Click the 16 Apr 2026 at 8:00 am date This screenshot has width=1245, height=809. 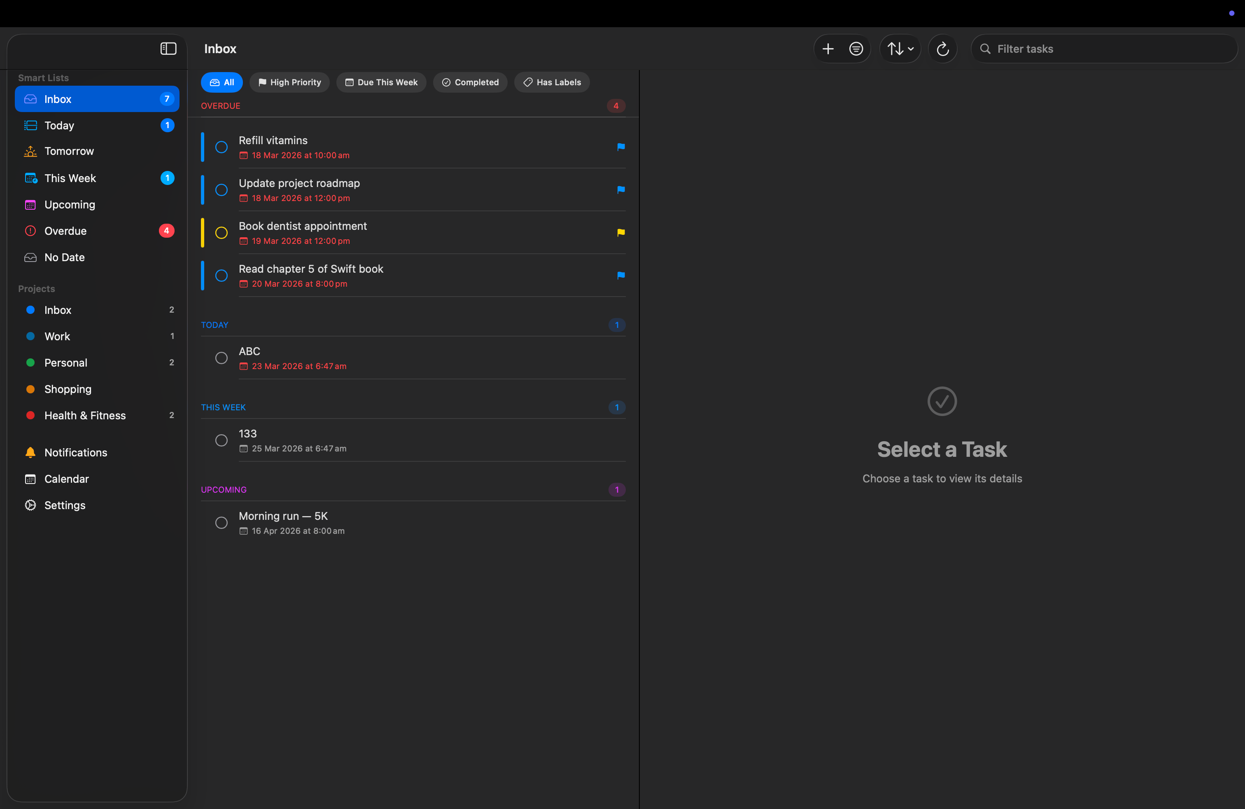(x=298, y=531)
